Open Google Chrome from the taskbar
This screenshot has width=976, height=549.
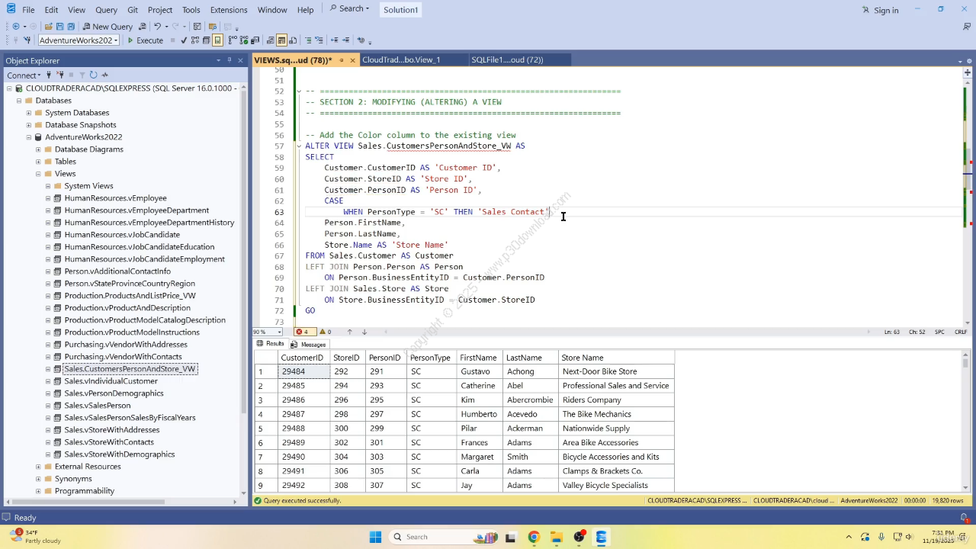[x=533, y=537]
